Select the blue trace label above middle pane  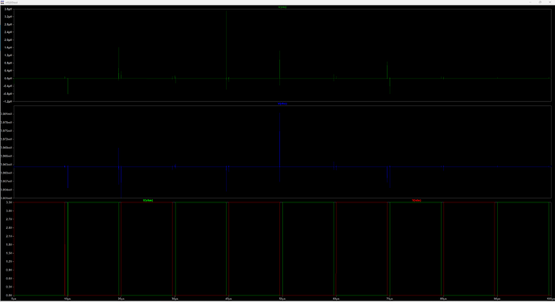coord(282,104)
